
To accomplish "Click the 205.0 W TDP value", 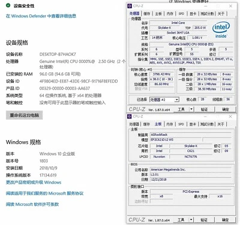I will [x=200, y=28].
